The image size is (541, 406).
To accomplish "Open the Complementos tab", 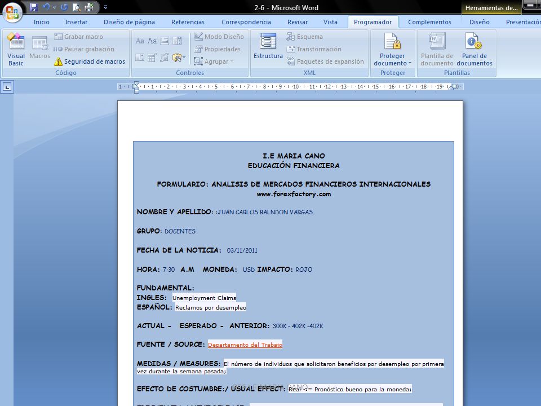I will [x=429, y=22].
